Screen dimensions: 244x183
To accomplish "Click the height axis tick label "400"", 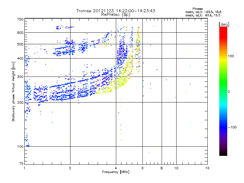I will click(x=20, y=59).
